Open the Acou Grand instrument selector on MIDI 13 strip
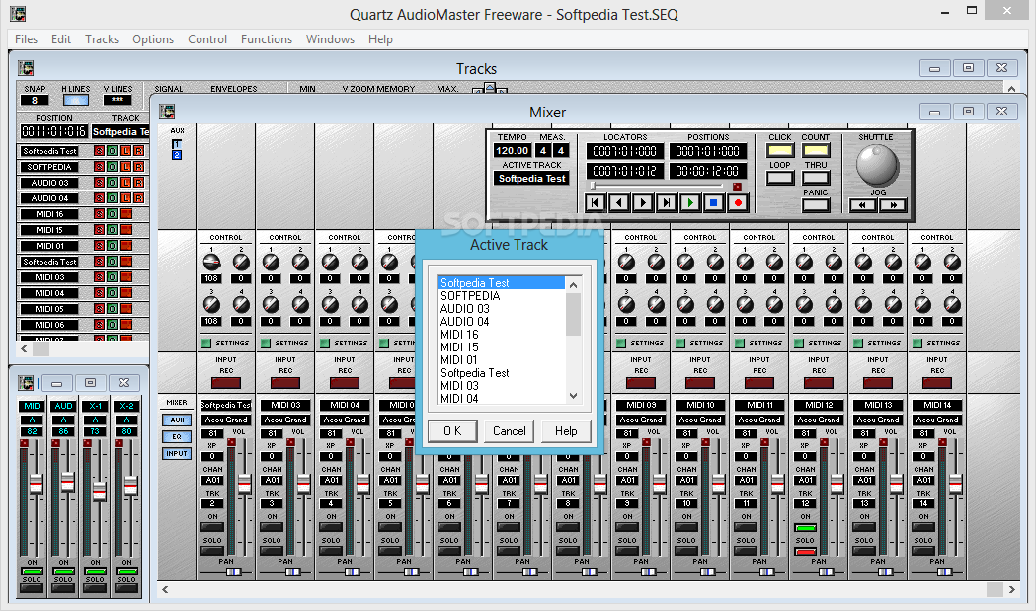 click(x=878, y=420)
